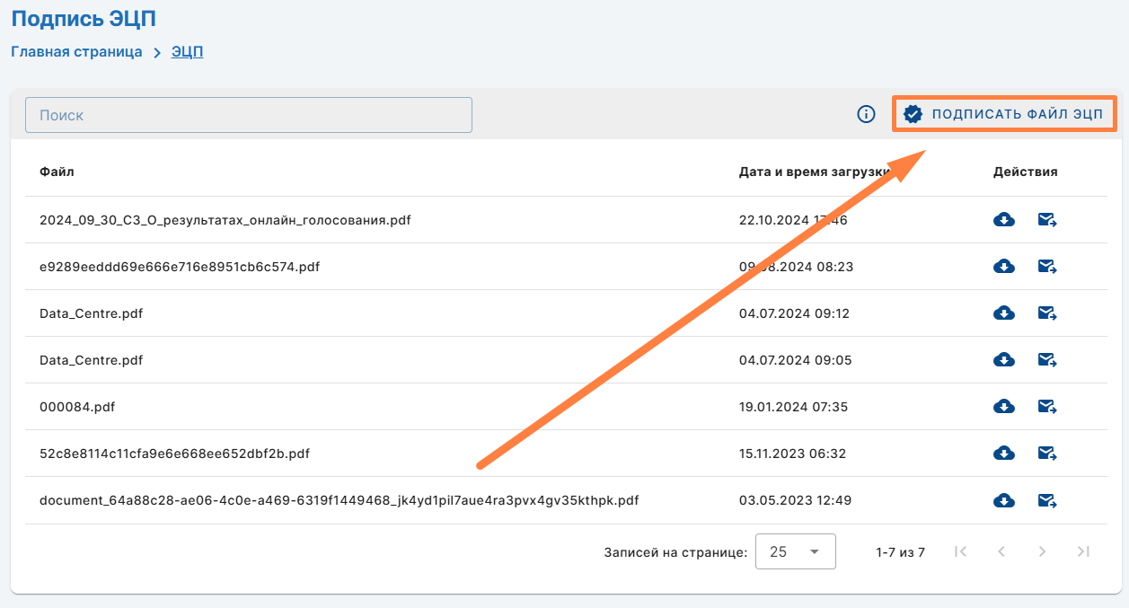
Task: Download 52c8e8114c11cfa9e6e668ee652dbf2b.pdf file
Action: point(1003,453)
